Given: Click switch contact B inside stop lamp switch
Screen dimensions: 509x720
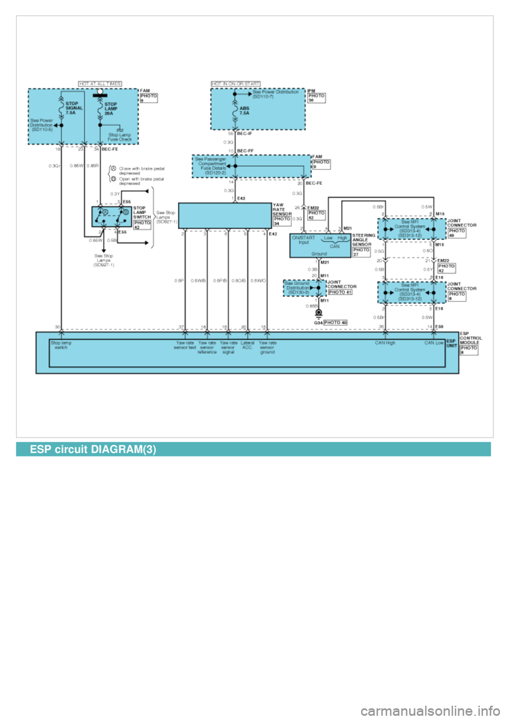Looking at the screenshot, I should 126,213.
